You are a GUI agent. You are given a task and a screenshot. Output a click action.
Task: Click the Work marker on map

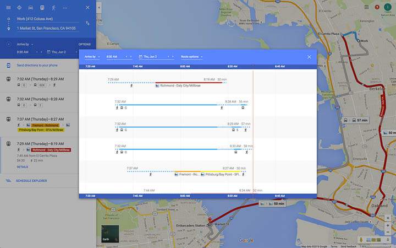coord(359,41)
